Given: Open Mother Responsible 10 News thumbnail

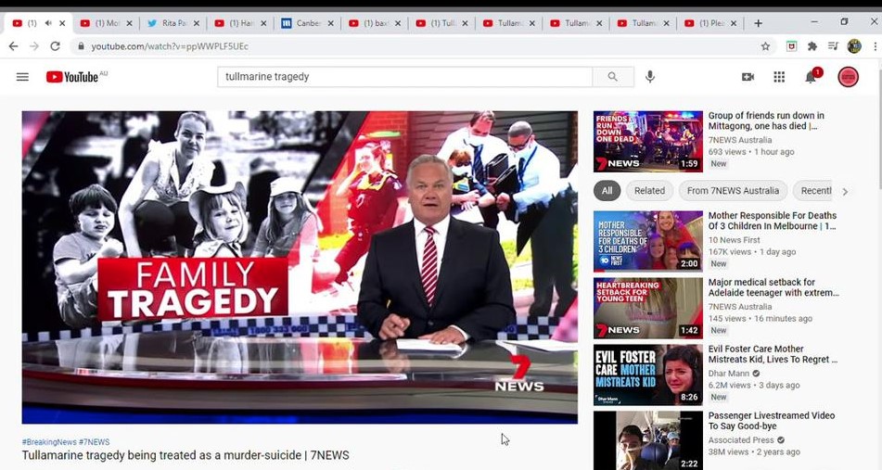Looking at the screenshot, I should tap(648, 241).
